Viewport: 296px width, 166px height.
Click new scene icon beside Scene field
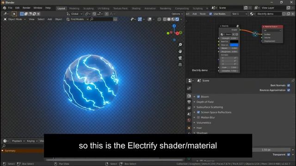[246, 8]
